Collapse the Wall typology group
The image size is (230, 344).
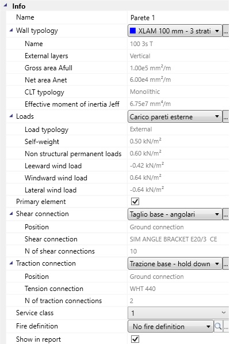11,31
